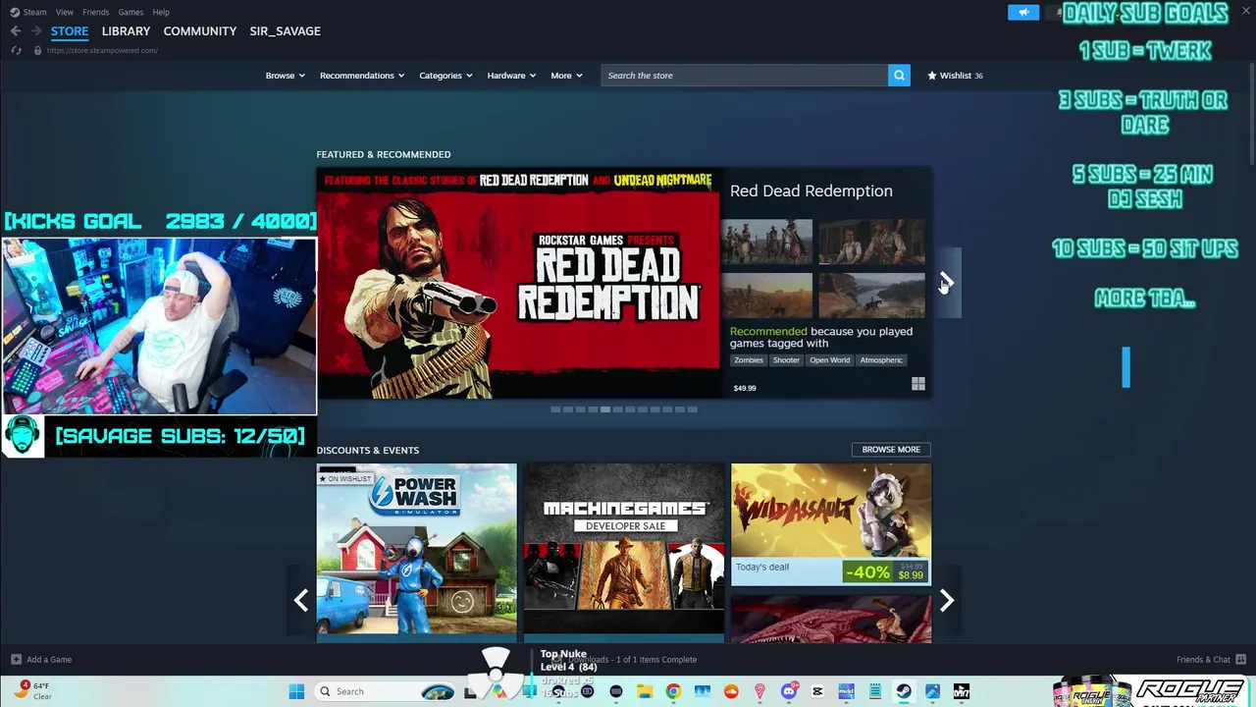Image resolution: width=1256 pixels, height=707 pixels.
Task: Expand the Categories dropdown
Action: tap(445, 76)
